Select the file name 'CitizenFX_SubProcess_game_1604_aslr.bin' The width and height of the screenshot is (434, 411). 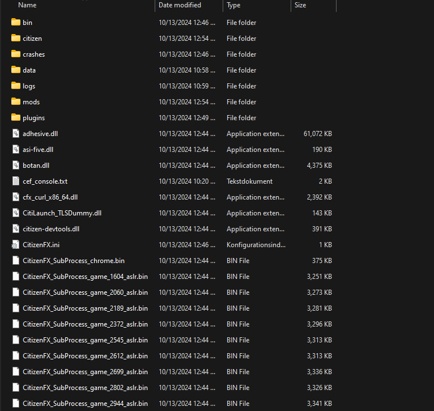85,277
